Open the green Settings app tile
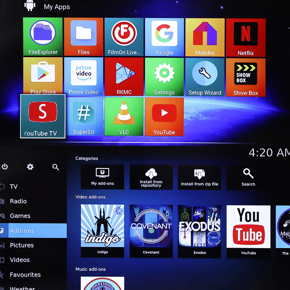The height and width of the screenshot is (290, 290). pos(164,77)
